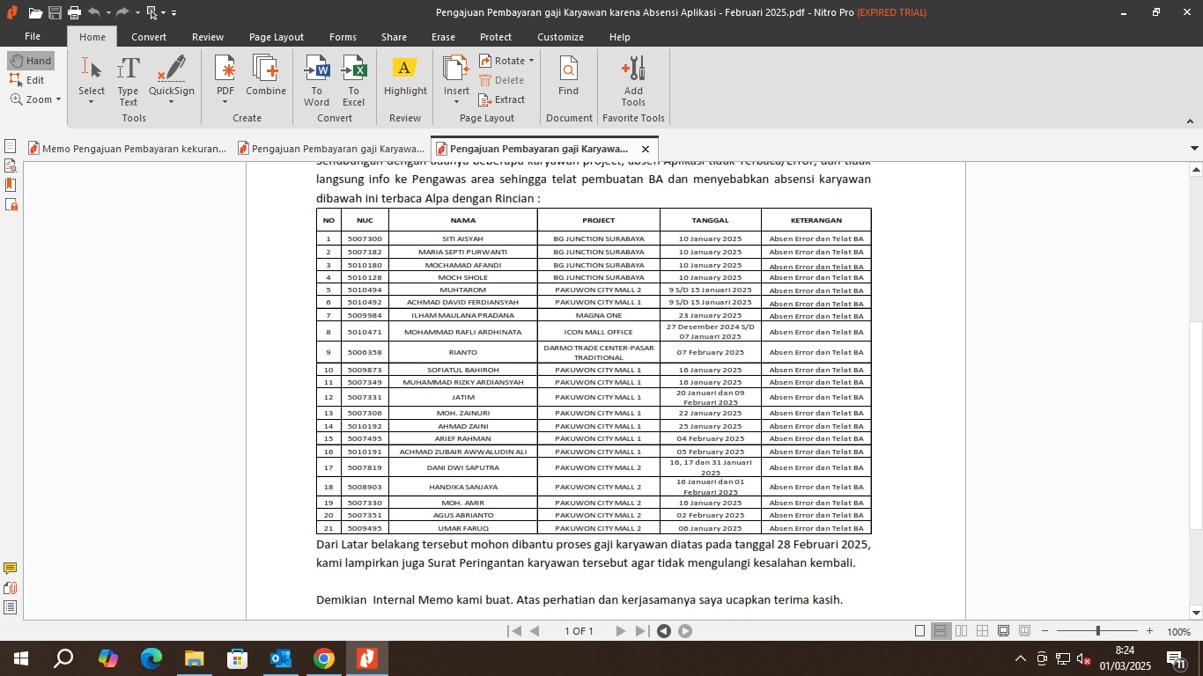The image size is (1203, 676).
Task: Print document with quick access printer icon
Action: click(x=74, y=12)
